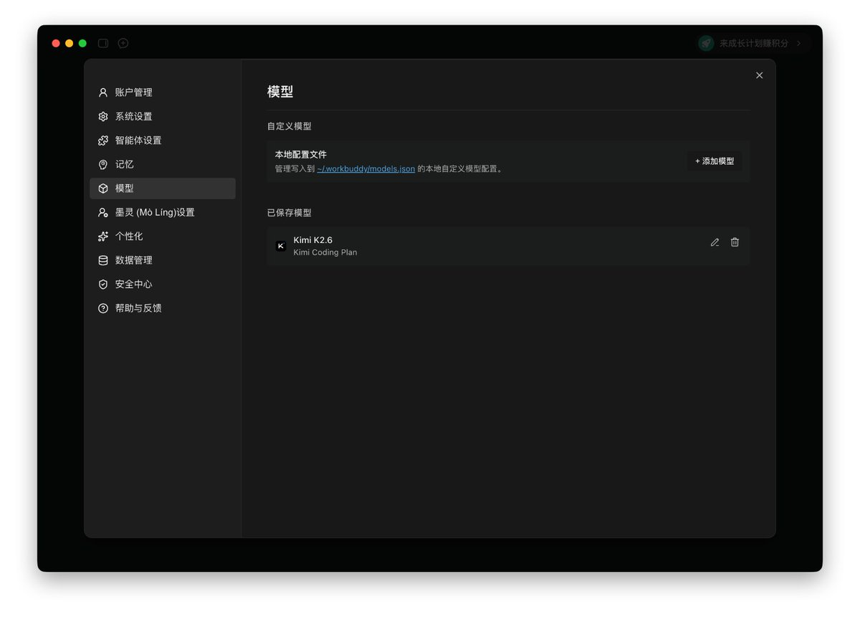Click the 记忆 memory icon
860x622 pixels.
click(103, 164)
